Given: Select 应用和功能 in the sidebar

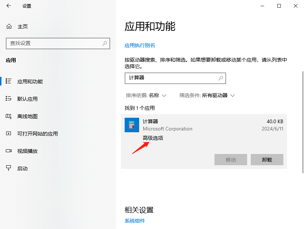Looking at the screenshot, I should click(30, 82).
